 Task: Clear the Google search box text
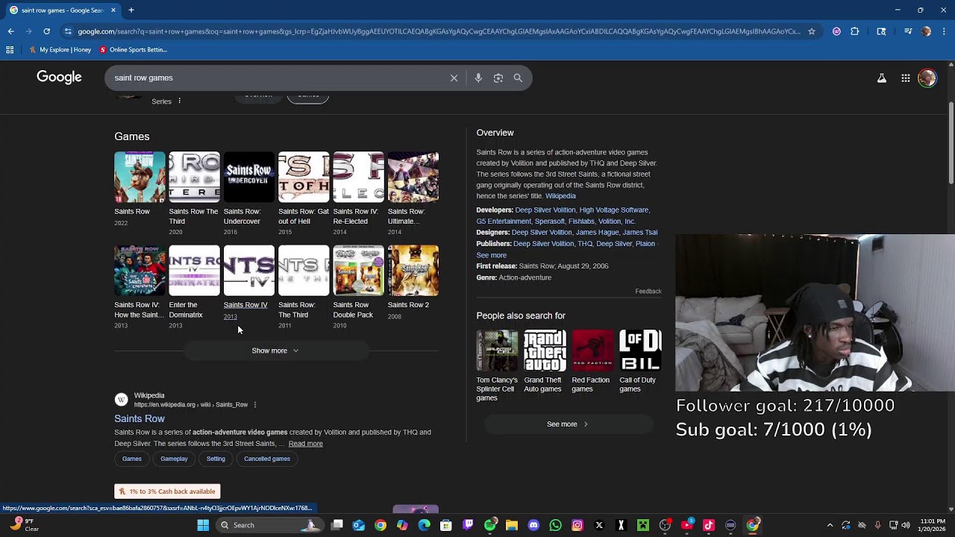[454, 78]
